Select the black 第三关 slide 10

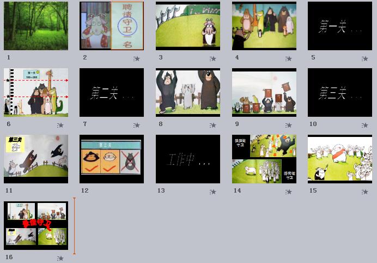tap(340, 92)
